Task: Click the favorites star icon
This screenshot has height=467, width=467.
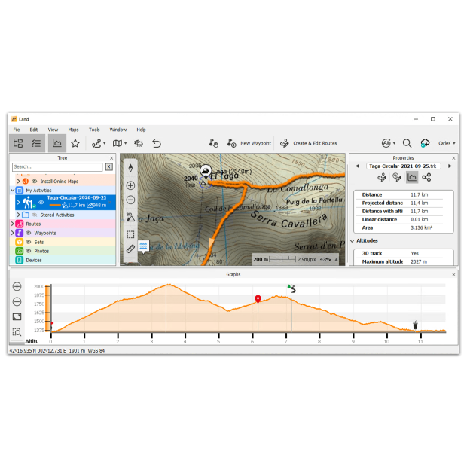Action: click(x=75, y=143)
